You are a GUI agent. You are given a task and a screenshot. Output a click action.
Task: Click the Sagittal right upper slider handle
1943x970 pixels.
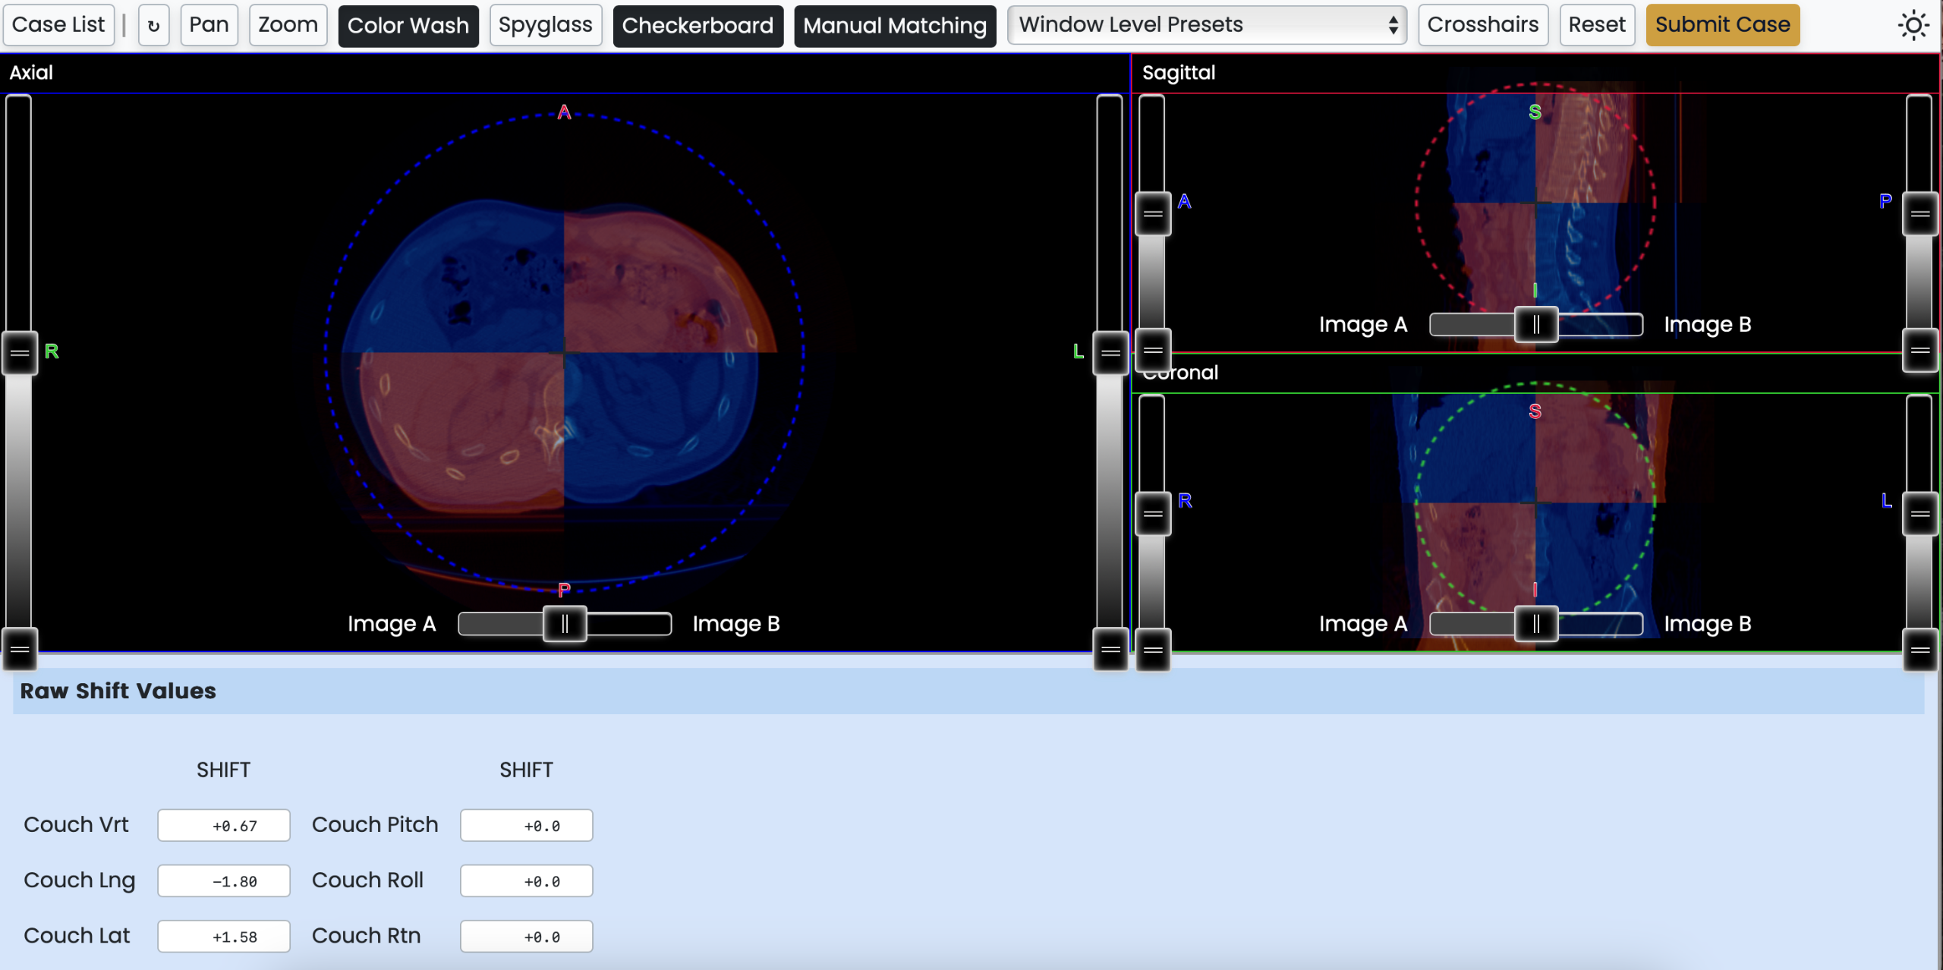click(1920, 214)
